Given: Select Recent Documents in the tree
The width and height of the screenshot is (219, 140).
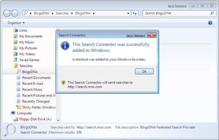Looking at the screenshot, I should click(36, 78).
